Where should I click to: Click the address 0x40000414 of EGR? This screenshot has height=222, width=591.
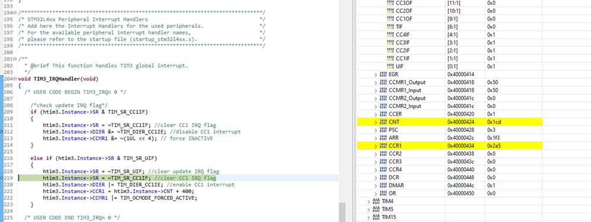[461, 74]
